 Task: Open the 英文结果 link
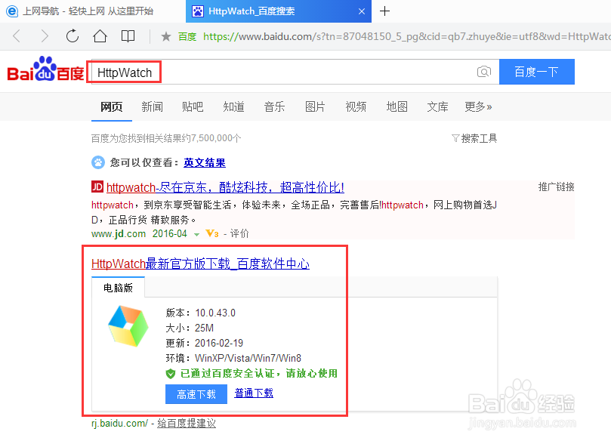click(204, 162)
